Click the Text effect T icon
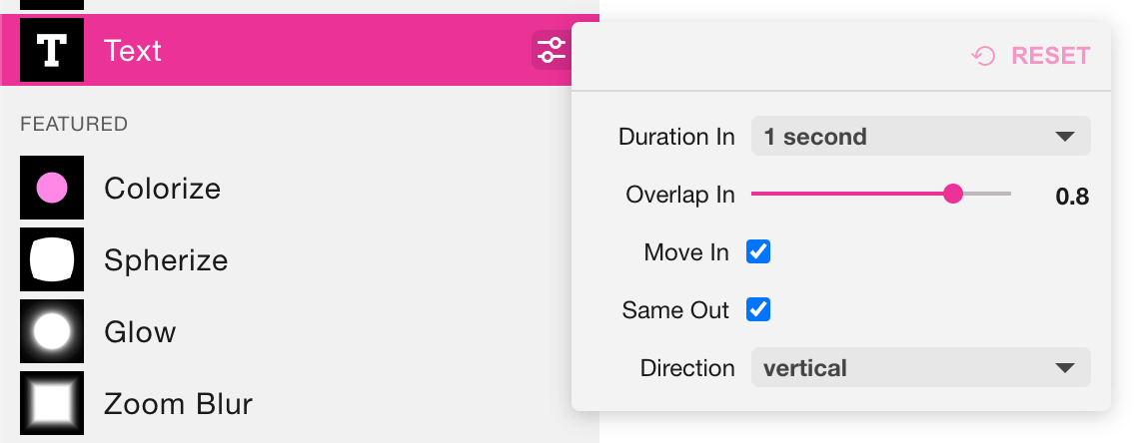Image resolution: width=1139 pixels, height=443 pixels. (x=52, y=50)
